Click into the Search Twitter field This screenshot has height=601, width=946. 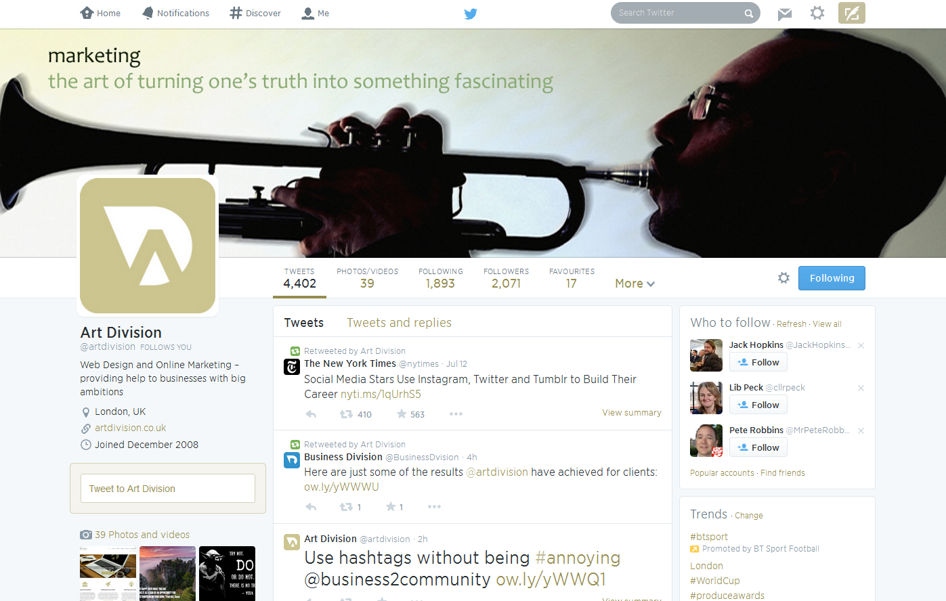coord(677,13)
